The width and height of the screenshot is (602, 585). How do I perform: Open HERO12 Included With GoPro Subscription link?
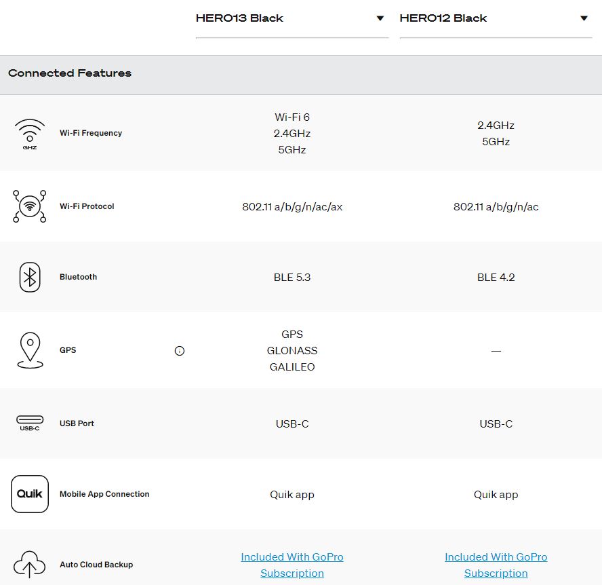tap(496, 565)
